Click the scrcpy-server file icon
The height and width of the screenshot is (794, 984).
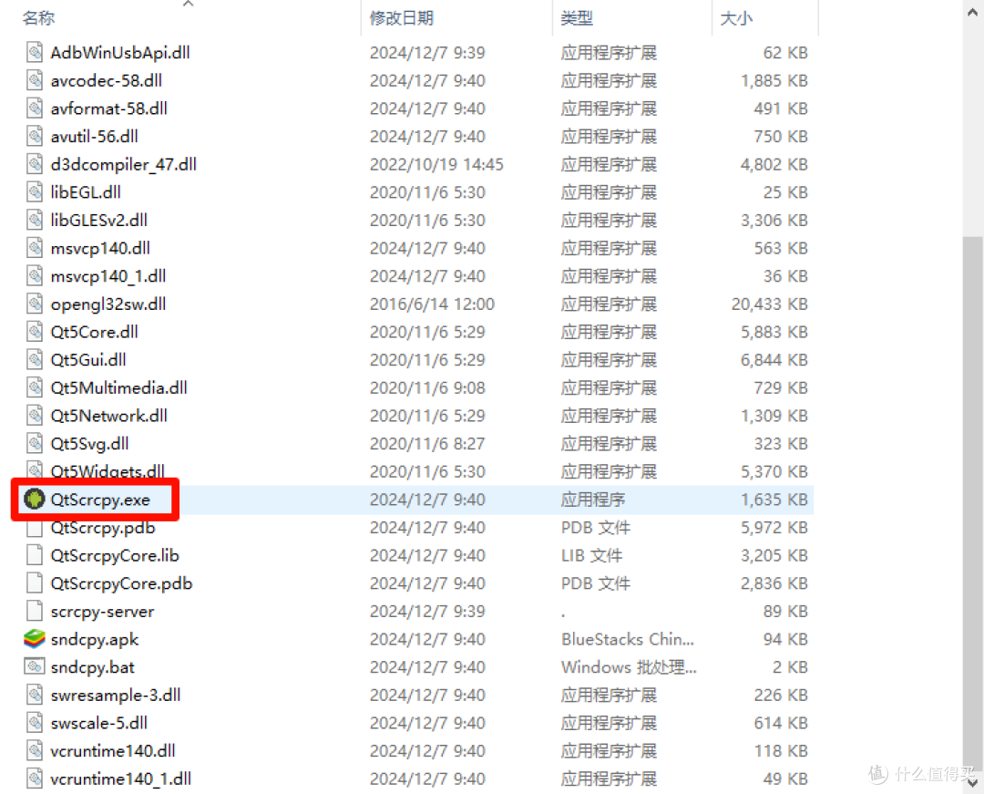35,611
